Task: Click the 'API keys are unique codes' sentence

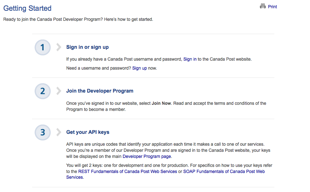Action: click(165, 144)
